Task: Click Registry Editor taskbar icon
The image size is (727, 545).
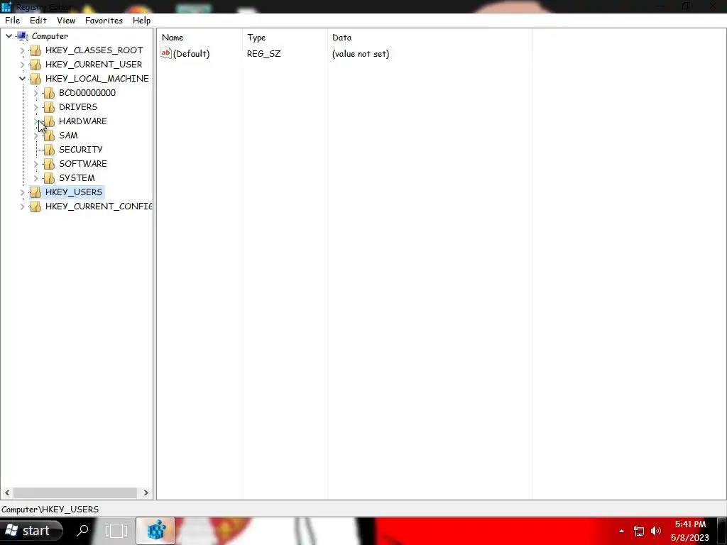Action: coord(155,531)
